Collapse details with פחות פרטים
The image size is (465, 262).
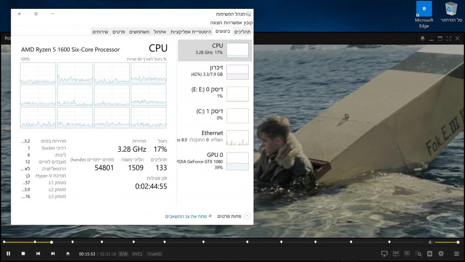point(234,216)
